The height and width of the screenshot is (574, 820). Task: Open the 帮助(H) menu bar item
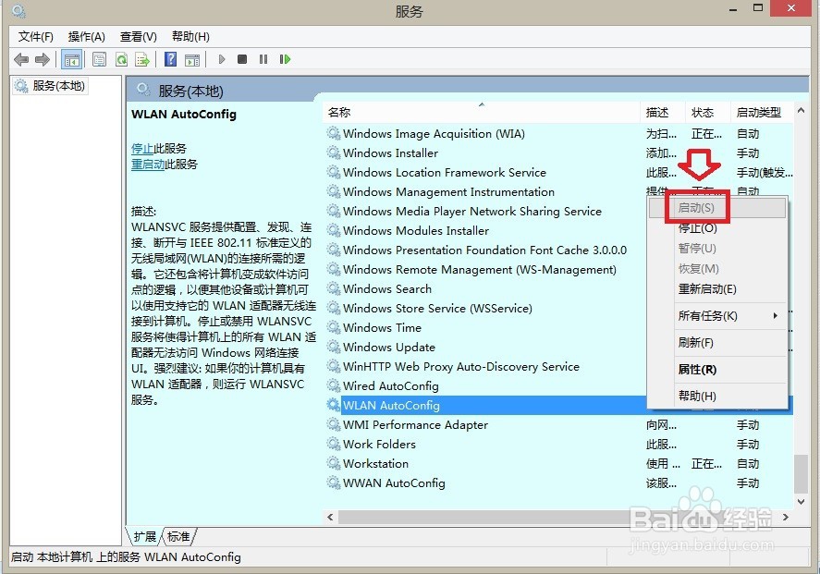click(x=190, y=37)
